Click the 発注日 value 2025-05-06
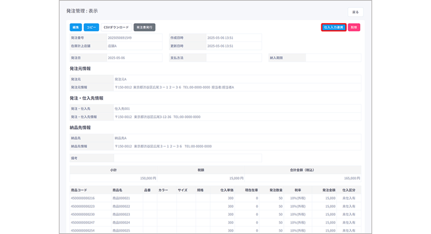The image size is (431, 234). 117,58
